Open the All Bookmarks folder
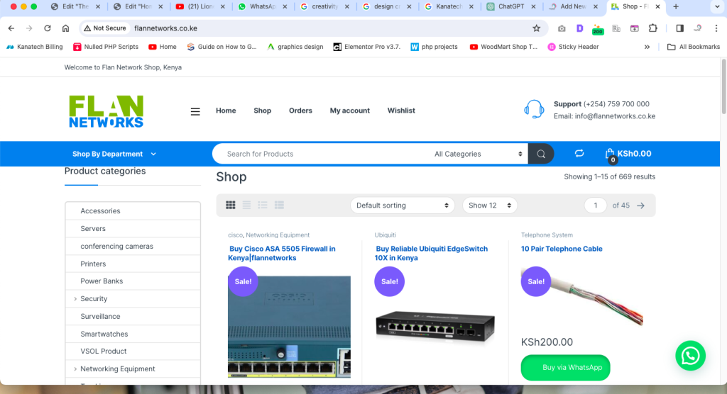 point(694,47)
